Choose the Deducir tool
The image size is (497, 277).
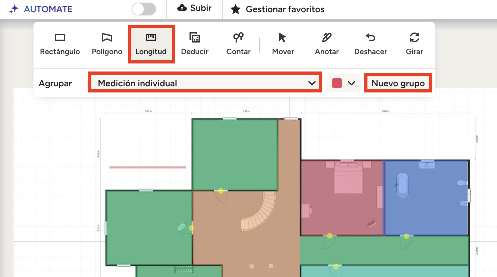(195, 44)
